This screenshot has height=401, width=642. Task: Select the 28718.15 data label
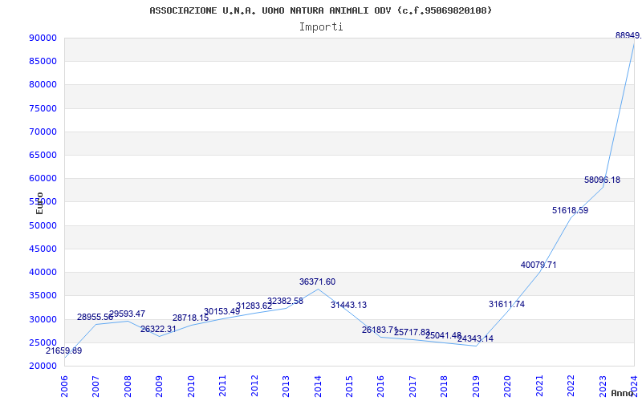point(190,318)
